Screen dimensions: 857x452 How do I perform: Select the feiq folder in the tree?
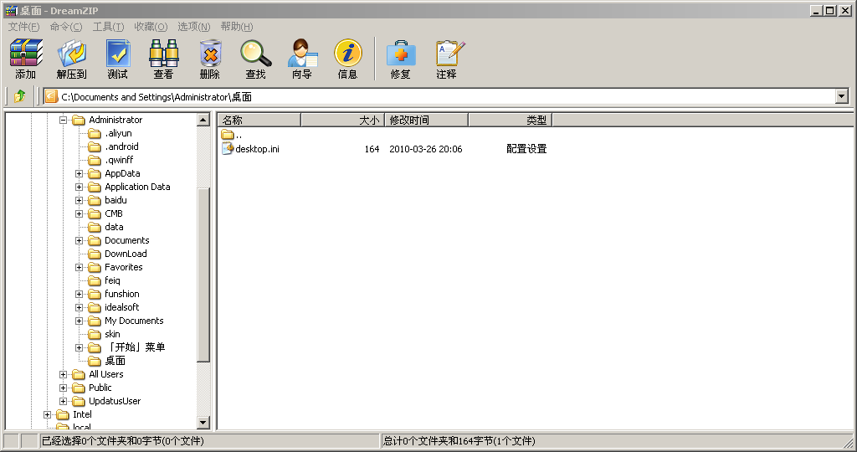(x=112, y=280)
